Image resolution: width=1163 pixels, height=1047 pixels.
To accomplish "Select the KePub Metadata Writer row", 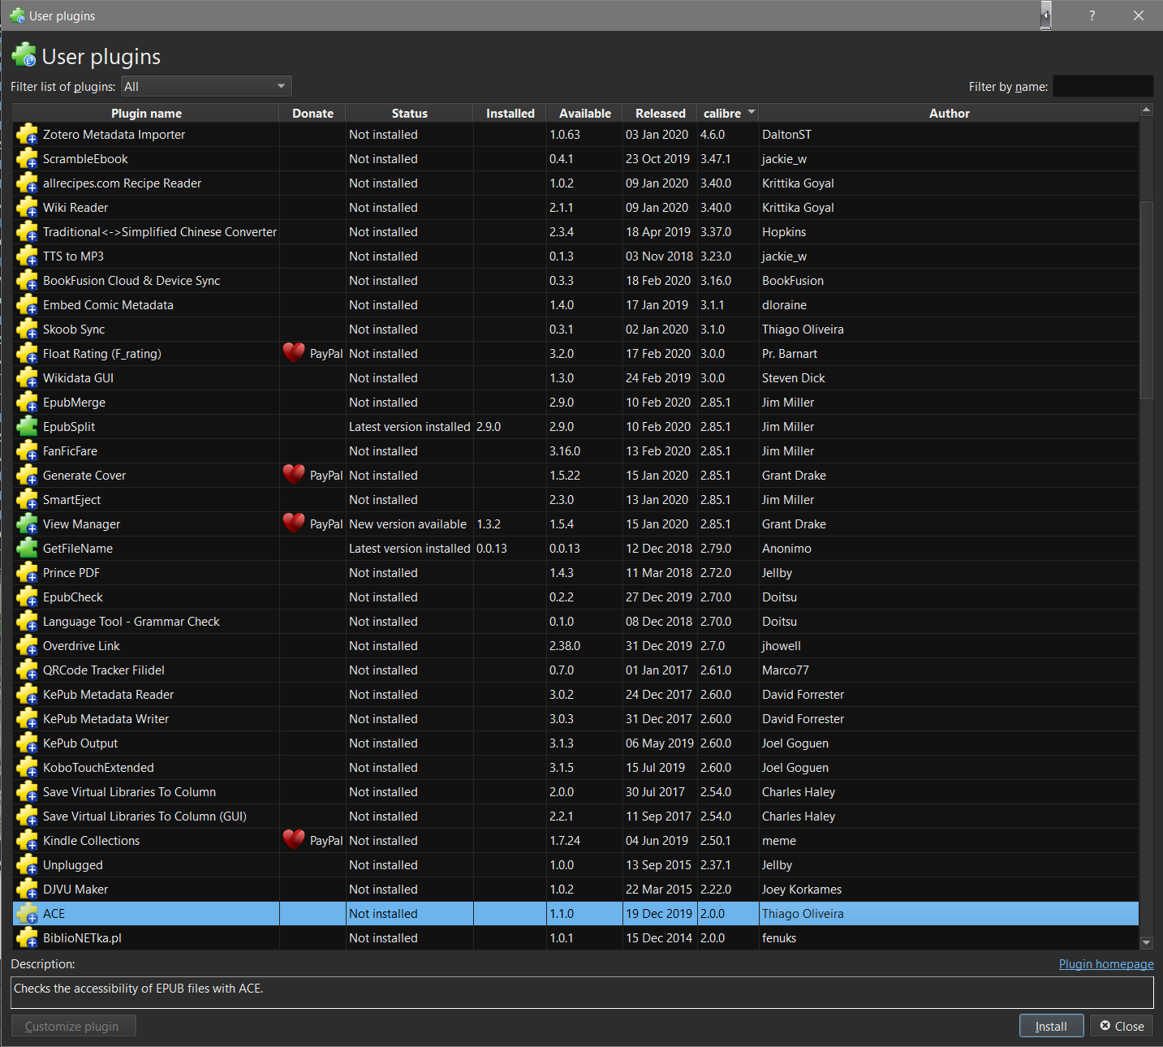I will coord(575,719).
